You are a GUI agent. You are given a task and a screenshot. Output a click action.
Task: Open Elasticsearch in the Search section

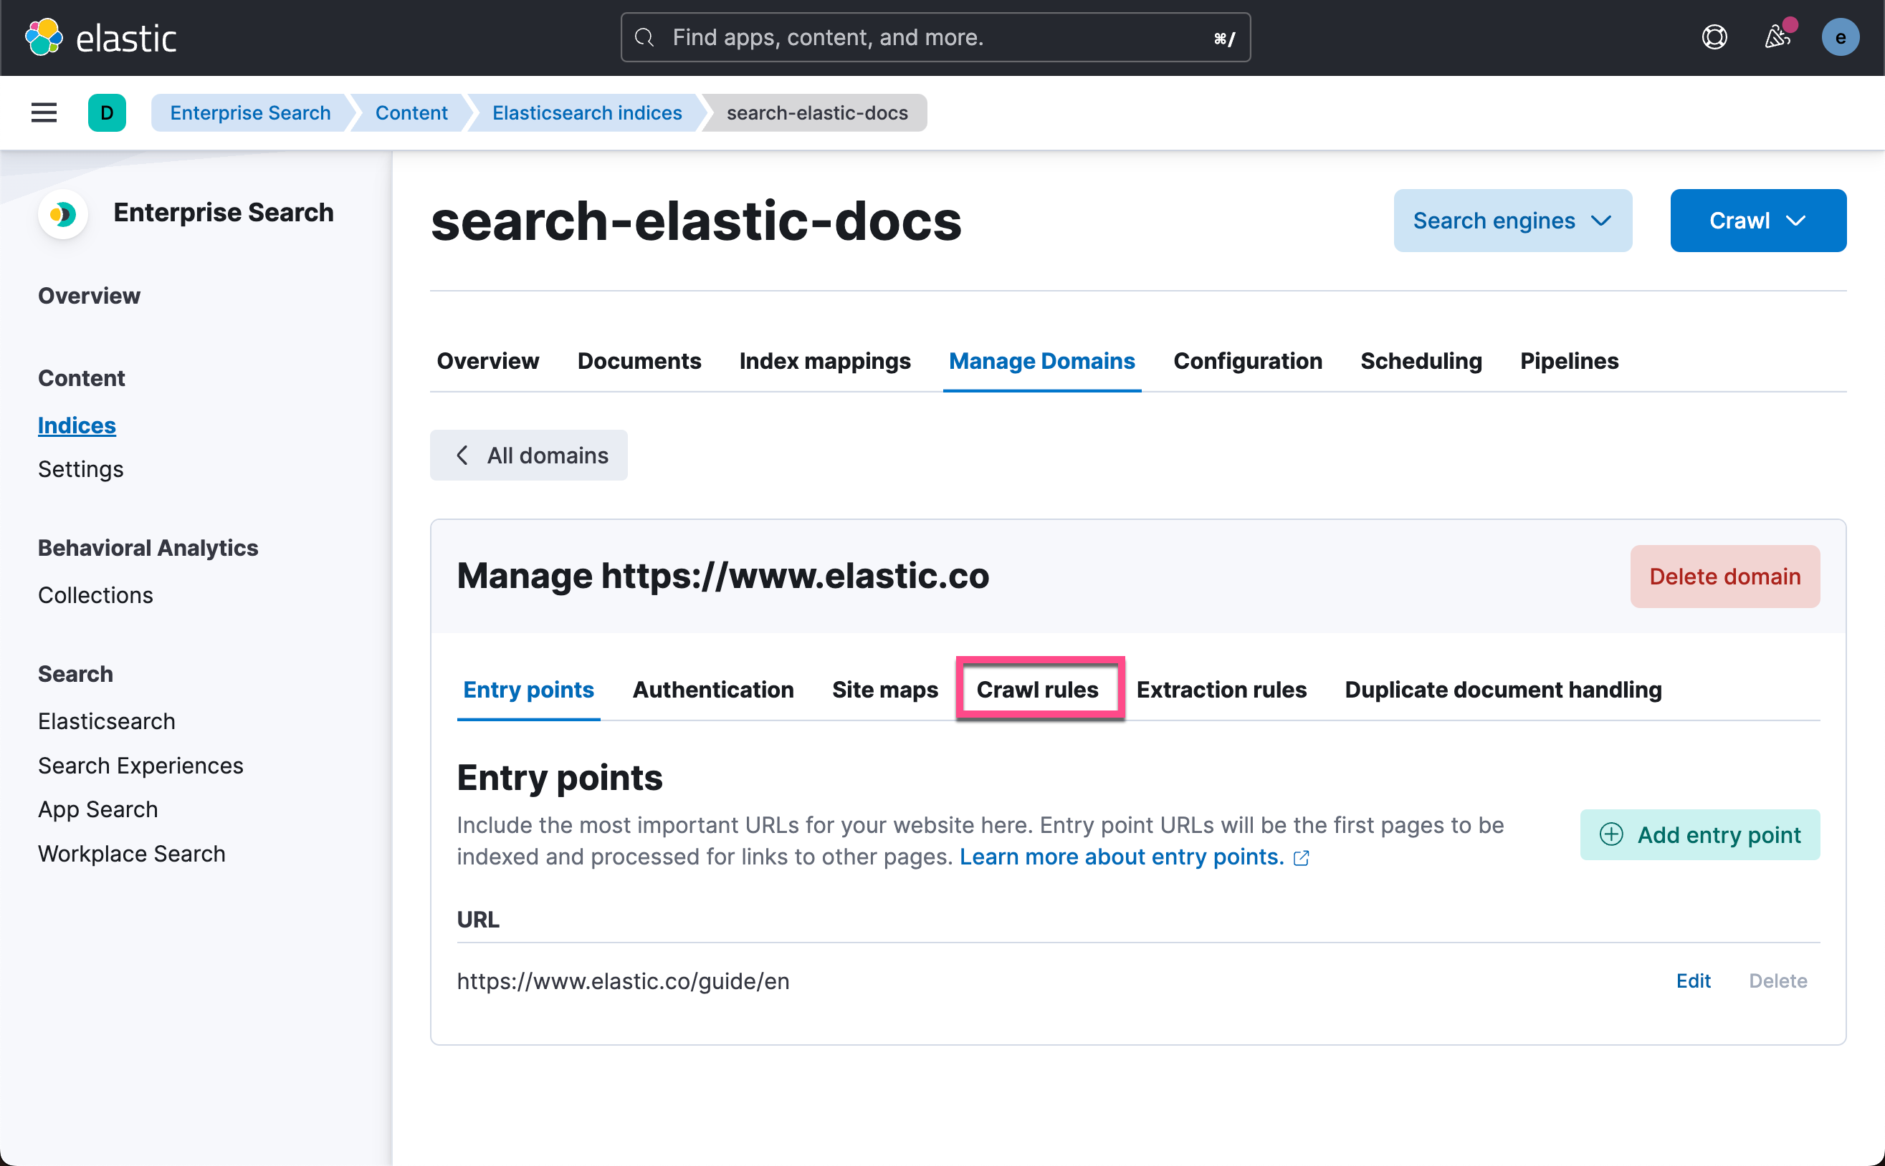pos(107,721)
